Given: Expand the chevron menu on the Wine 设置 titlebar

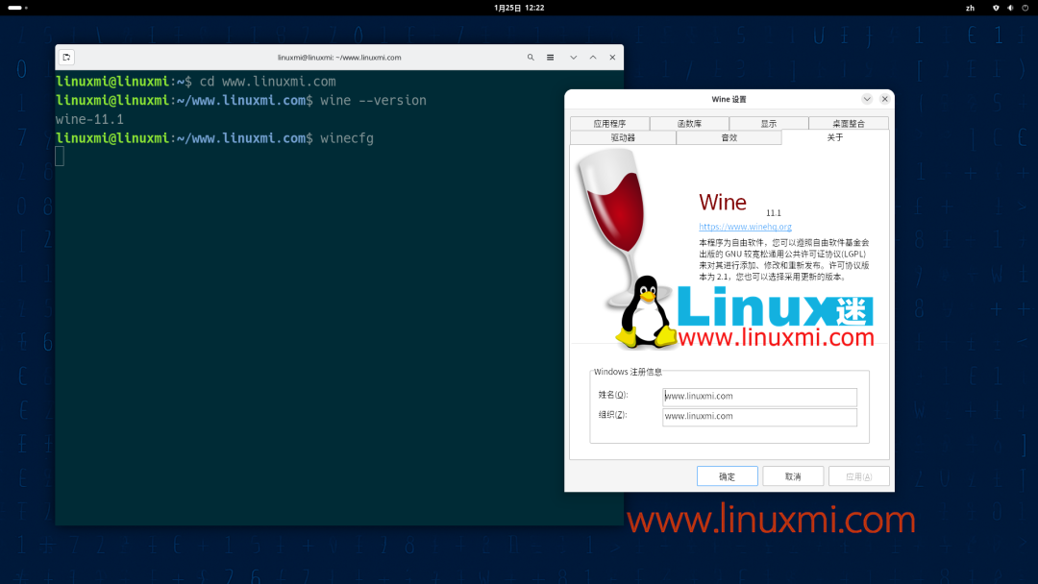Looking at the screenshot, I should pyautogui.click(x=867, y=98).
